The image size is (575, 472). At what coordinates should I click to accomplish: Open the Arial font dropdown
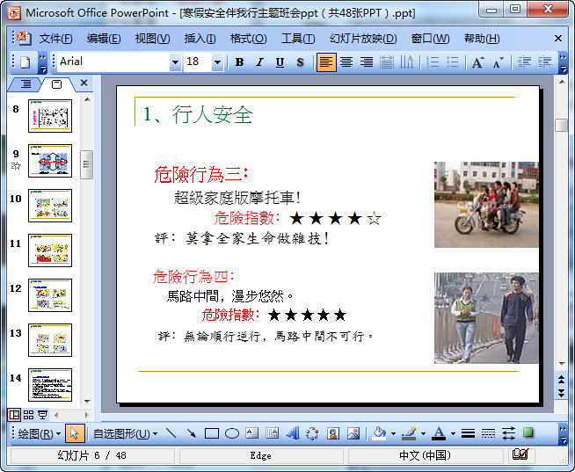[x=175, y=62]
